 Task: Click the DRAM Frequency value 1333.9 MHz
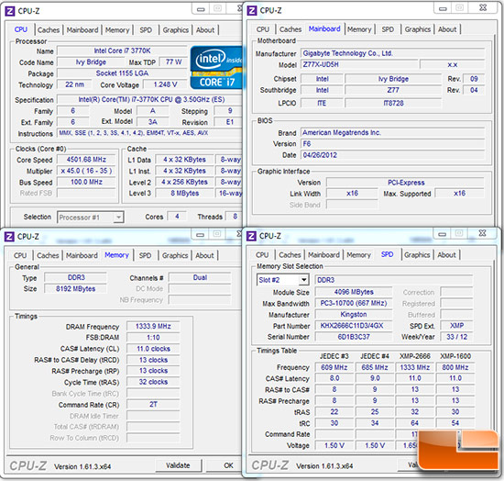153,326
